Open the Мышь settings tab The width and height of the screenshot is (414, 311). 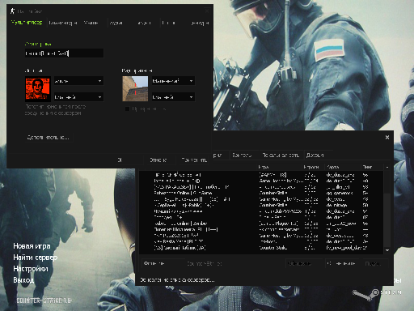(x=91, y=23)
